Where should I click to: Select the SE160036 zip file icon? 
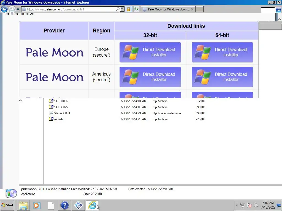pyautogui.click(x=51, y=101)
